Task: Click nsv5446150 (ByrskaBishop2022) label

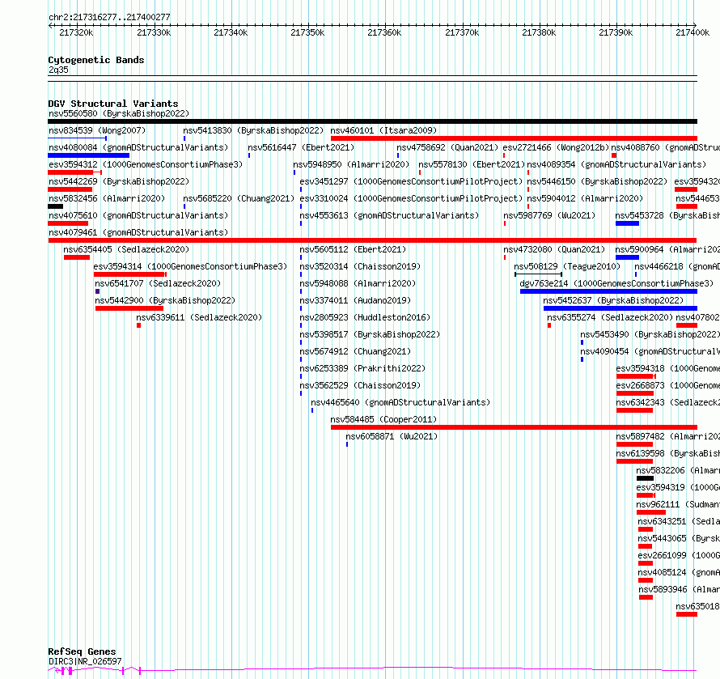Action: pos(597,181)
